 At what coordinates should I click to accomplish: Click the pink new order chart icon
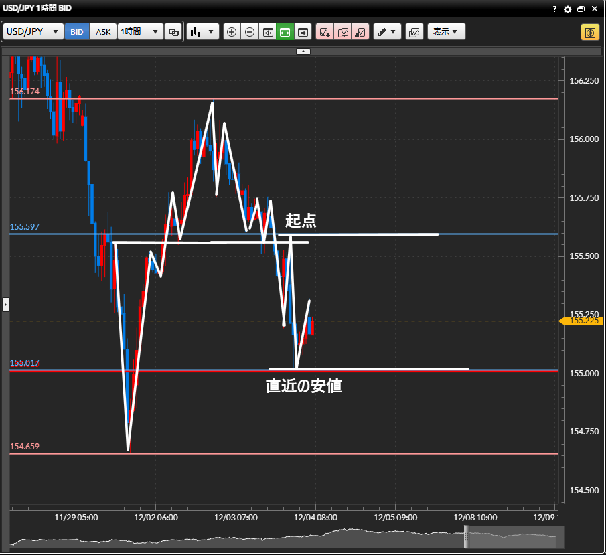click(325, 32)
